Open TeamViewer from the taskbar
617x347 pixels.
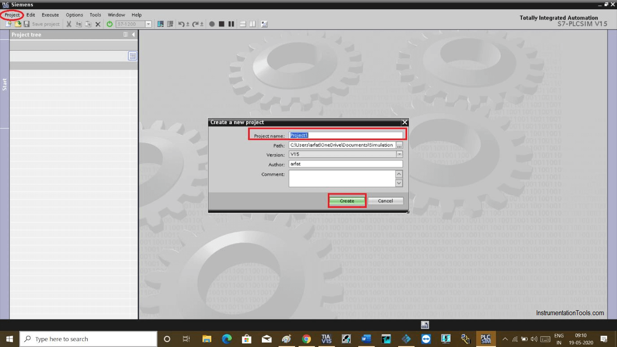pos(426,339)
